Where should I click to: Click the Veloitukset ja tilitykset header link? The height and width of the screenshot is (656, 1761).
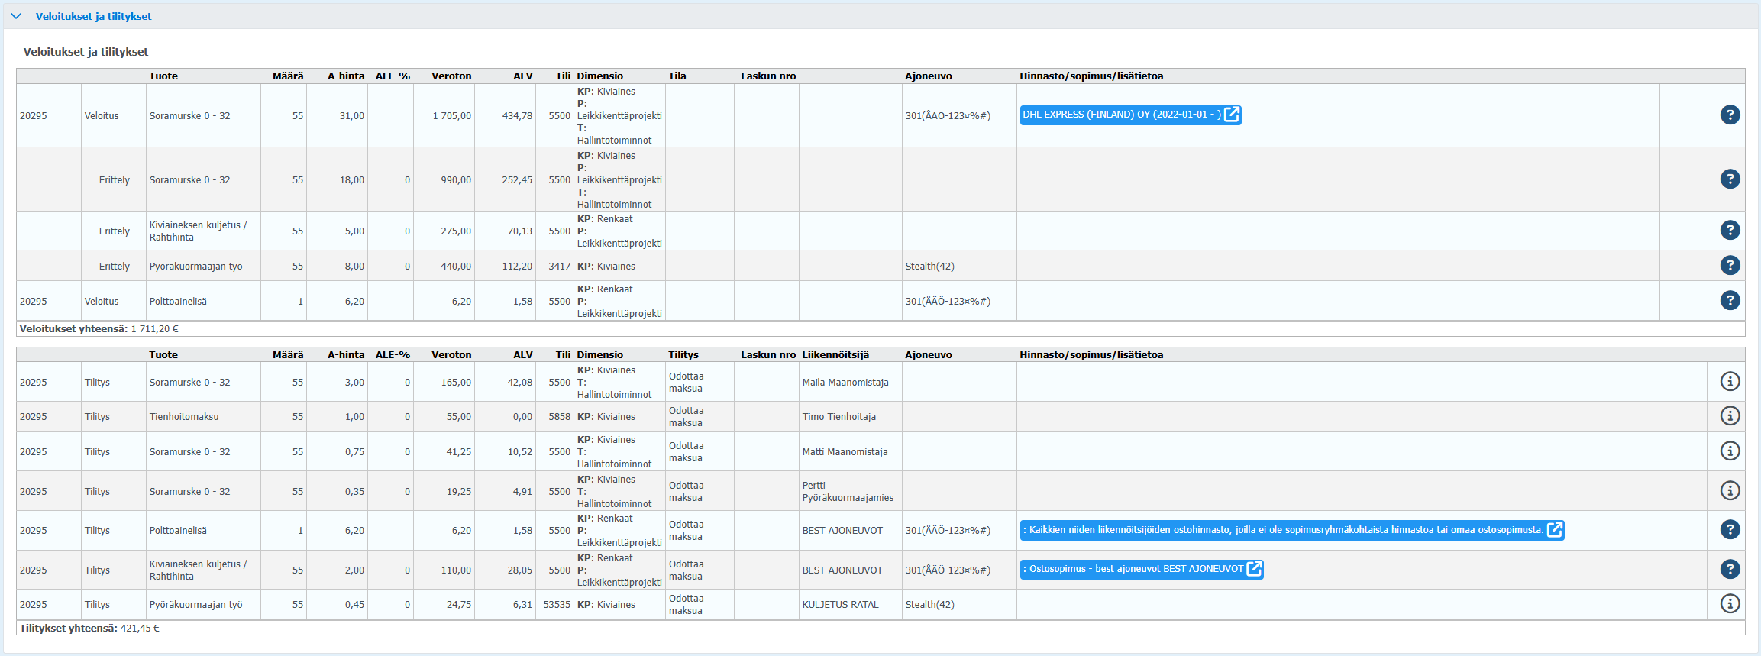point(93,16)
